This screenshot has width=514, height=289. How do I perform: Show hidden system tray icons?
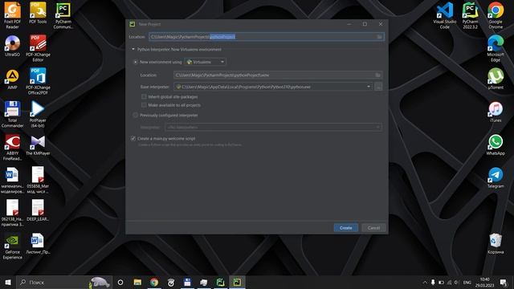tap(425, 282)
